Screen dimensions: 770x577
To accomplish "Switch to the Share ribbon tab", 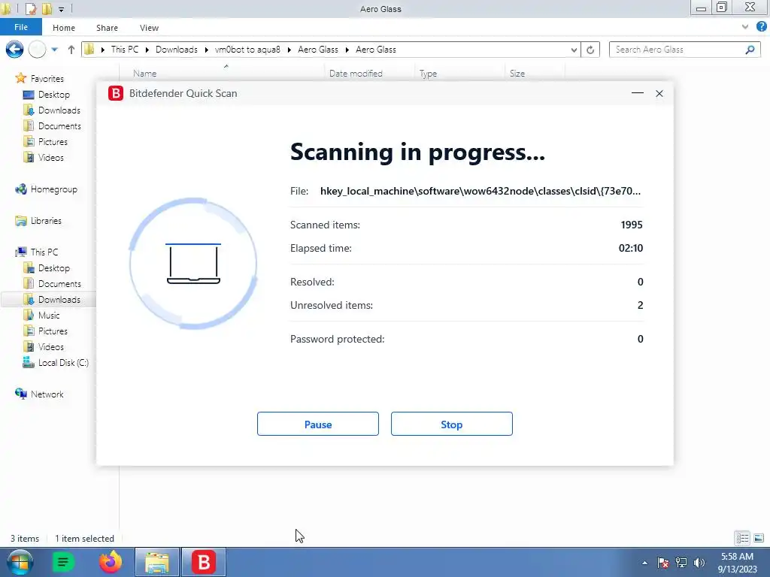I will coord(107,28).
